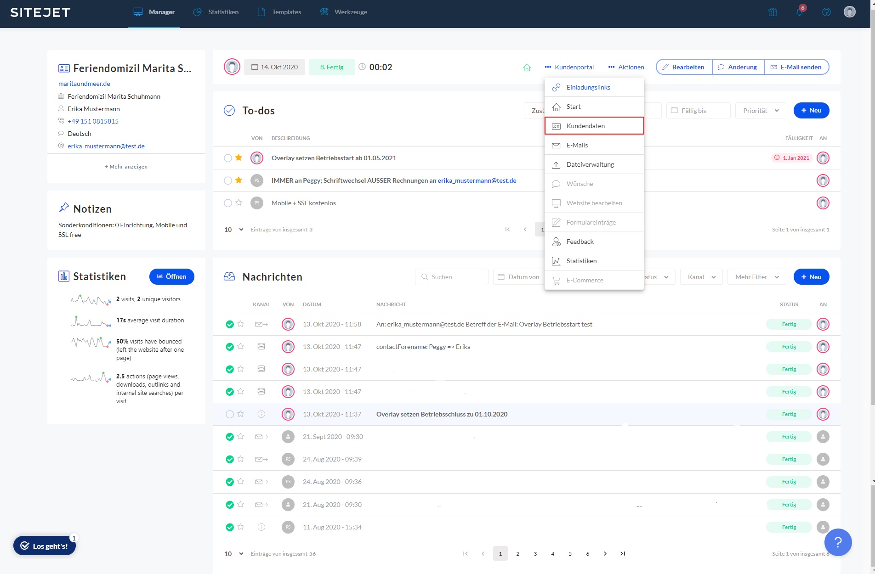Click the blue floating help bubble
Screen dimensions: 875x574
click(x=838, y=542)
